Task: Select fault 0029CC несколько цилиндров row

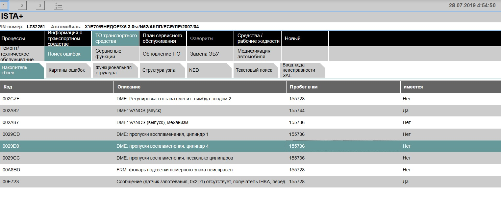Action: pyautogui.click(x=250, y=158)
